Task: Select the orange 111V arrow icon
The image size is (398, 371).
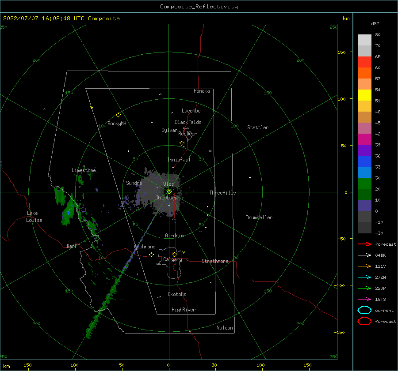Action: coord(364,266)
